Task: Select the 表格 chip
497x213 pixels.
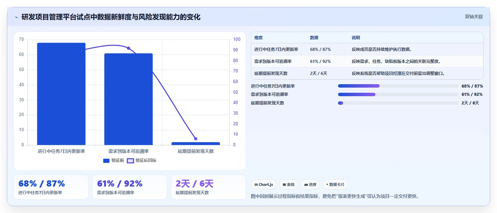Action: coord(288,184)
